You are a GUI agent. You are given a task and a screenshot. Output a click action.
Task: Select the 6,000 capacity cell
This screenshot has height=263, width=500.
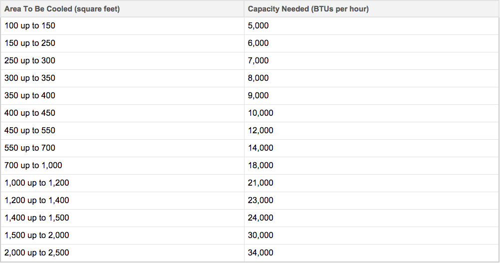tap(371, 43)
